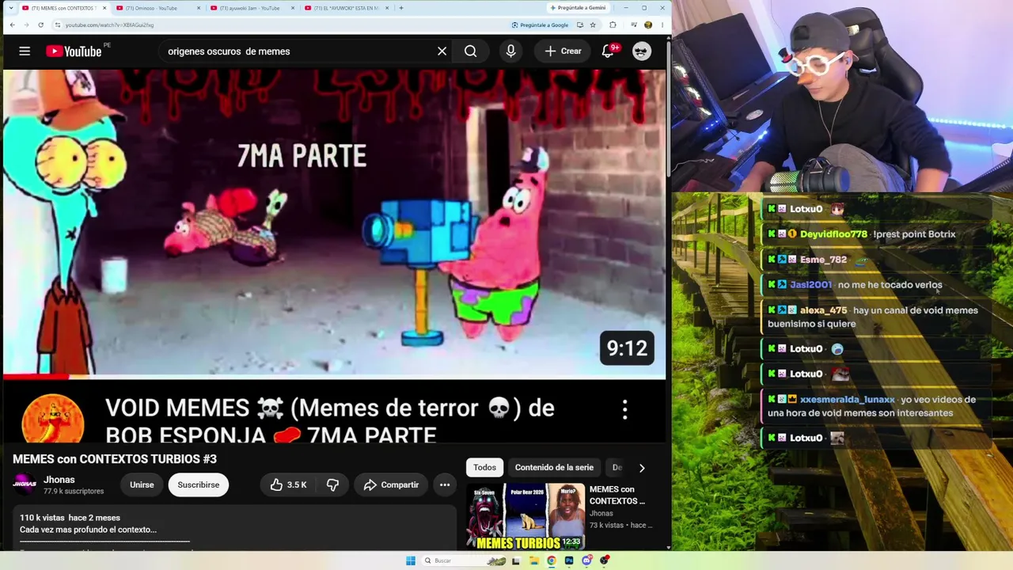This screenshot has height=570, width=1013.
Task: Select the Todos filter chip
Action: 484,468
